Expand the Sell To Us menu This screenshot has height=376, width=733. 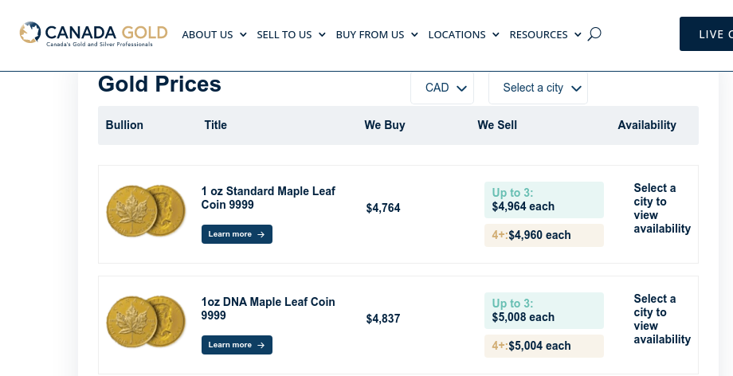291,34
